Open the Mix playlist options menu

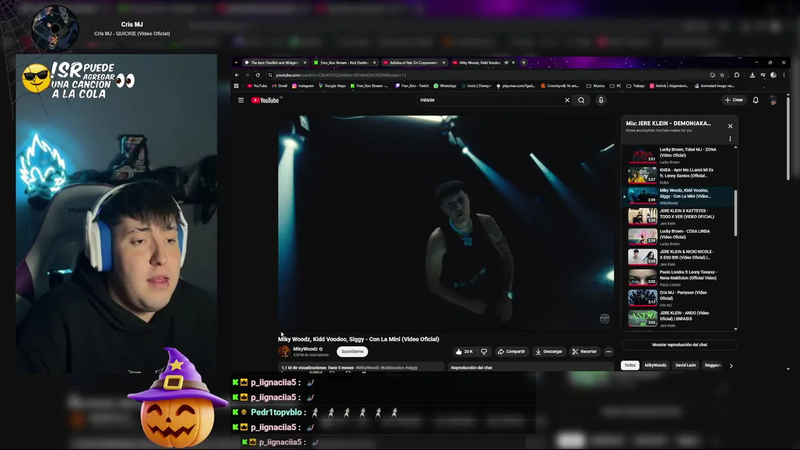click(730, 139)
